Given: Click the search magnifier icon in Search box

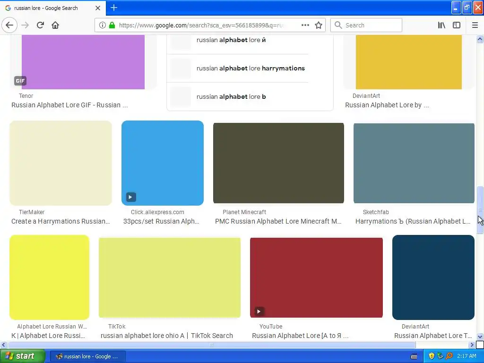Looking at the screenshot, I should tap(338, 25).
